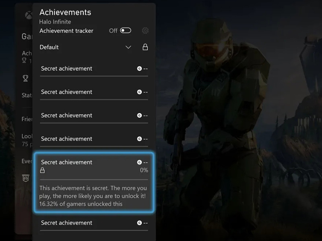Toggle the Achievement tracker switch
322x241 pixels.
point(126,31)
